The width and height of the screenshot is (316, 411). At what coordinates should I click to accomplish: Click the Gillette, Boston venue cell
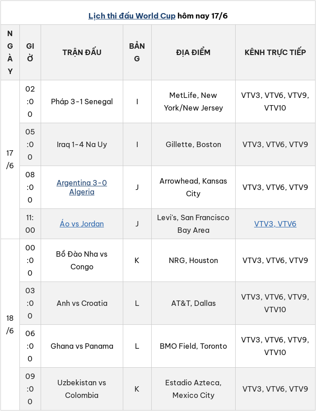coord(193,144)
